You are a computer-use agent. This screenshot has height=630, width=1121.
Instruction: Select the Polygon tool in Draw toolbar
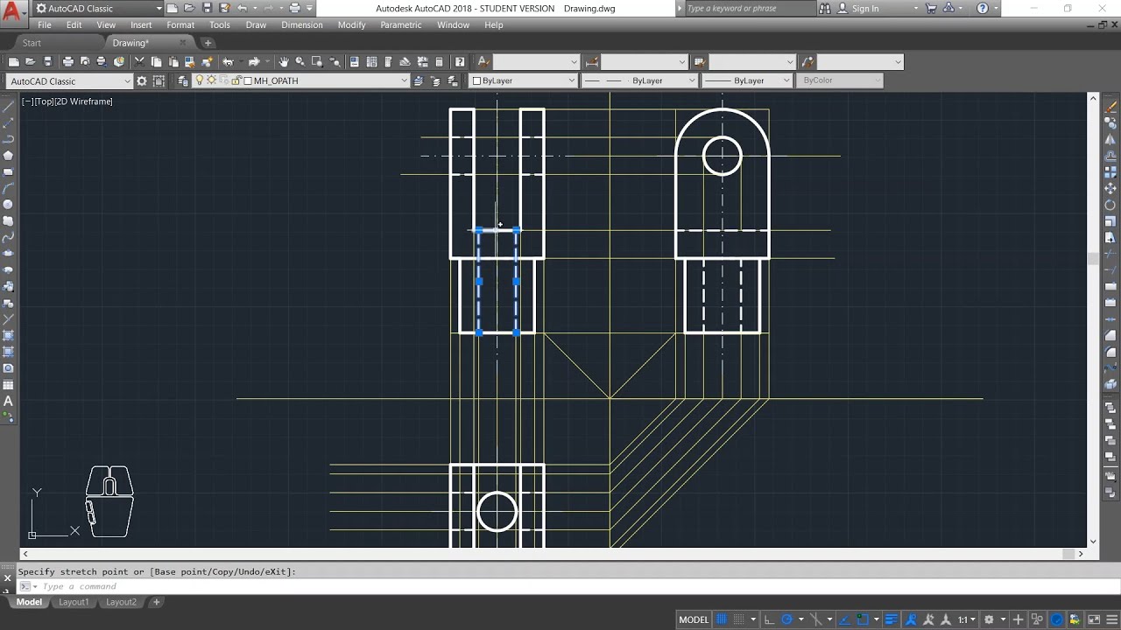(x=9, y=156)
